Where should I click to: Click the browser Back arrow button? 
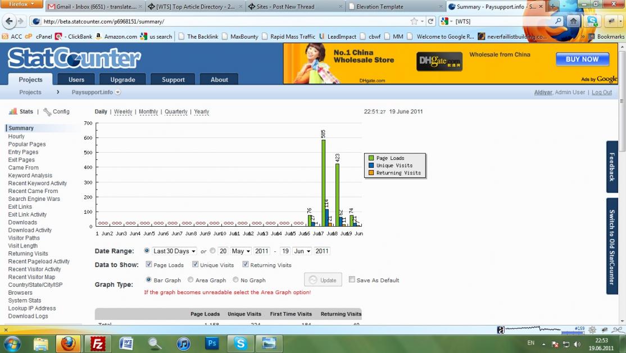[x=9, y=21]
